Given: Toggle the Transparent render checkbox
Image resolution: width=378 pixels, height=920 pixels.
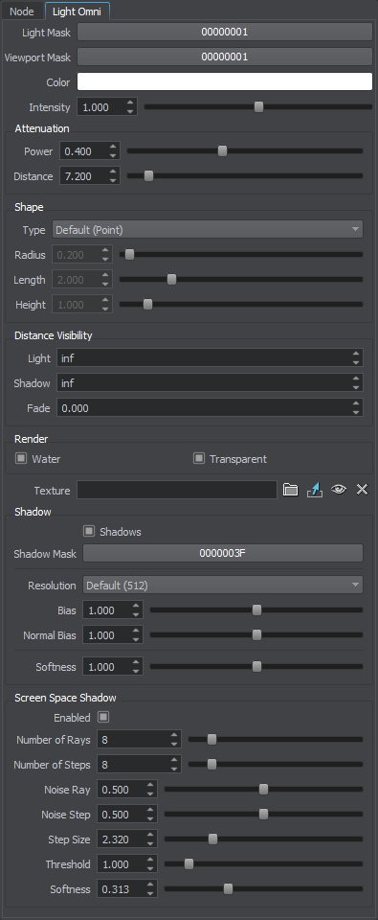Looking at the screenshot, I should click(199, 458).
